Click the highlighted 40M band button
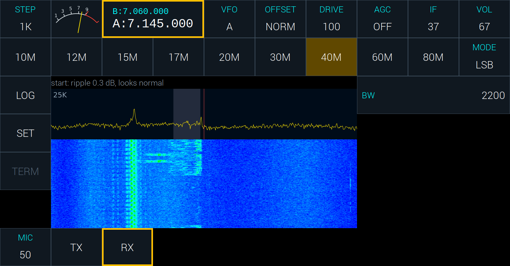Viewport: 510px width, 266px height. point(331,57)
